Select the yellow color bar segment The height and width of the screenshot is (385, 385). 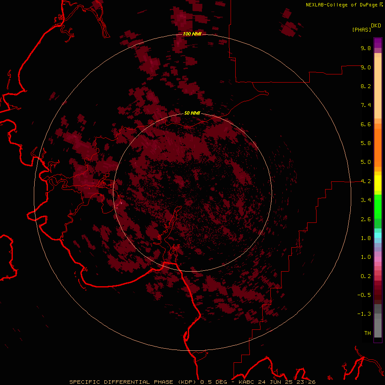[x=378, y=183]
